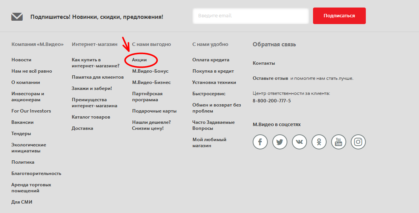
Task: Click the red 'Подписаться' button
Action: (x=339, y=16)
